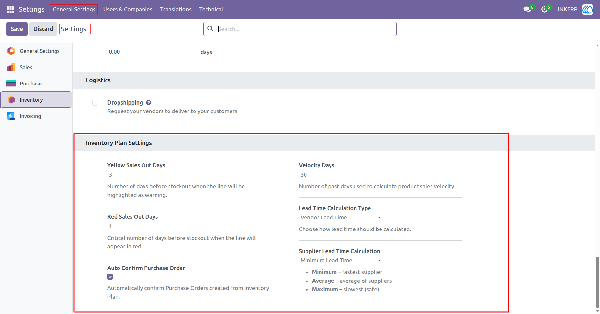Open the apps grid menu icon
This screenshot has width=600, height=314.
click(10, 9)
